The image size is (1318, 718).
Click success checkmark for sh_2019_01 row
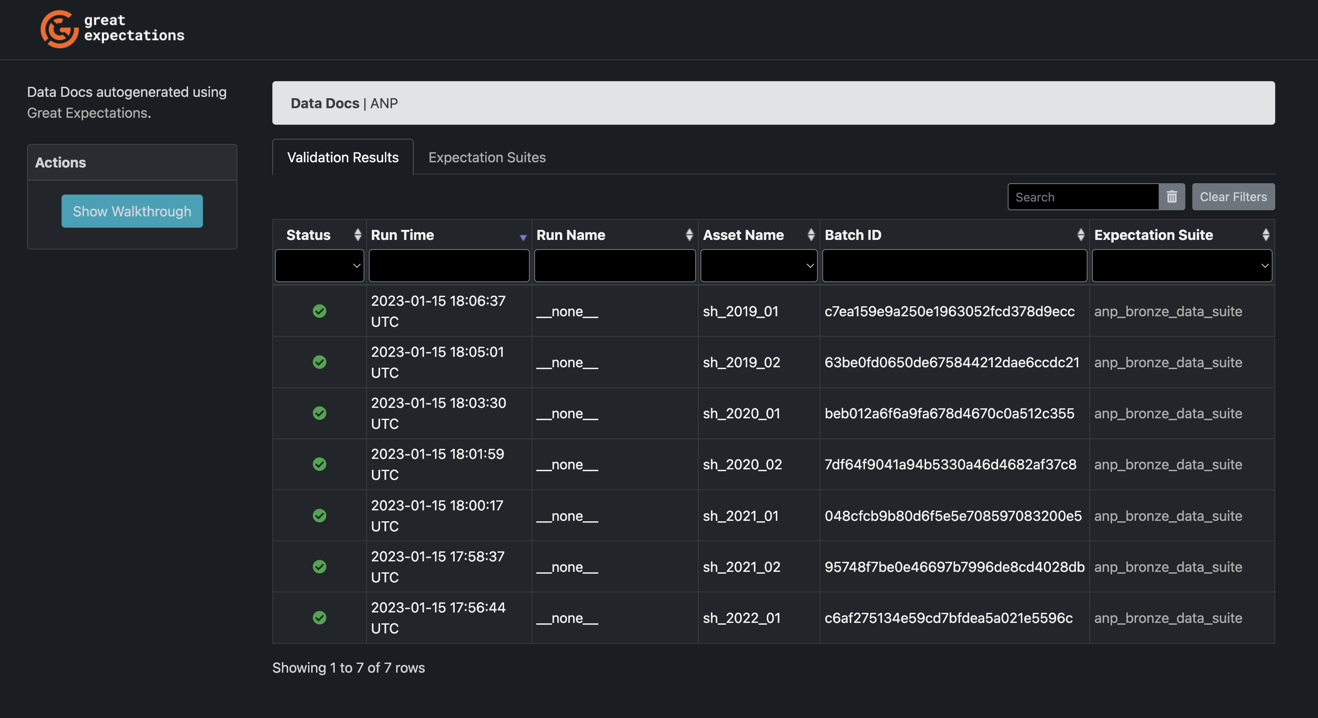pyautogui.click(x=319, y=311)
